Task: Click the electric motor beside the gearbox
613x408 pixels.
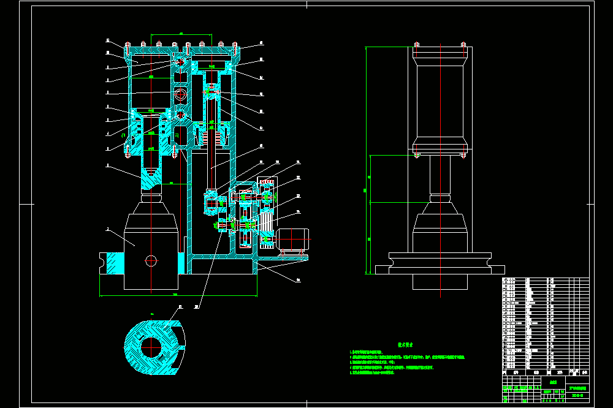Action: [292, 239]
